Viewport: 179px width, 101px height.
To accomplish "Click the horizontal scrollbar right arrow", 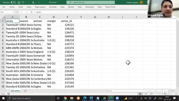I will tap(175, 91).
